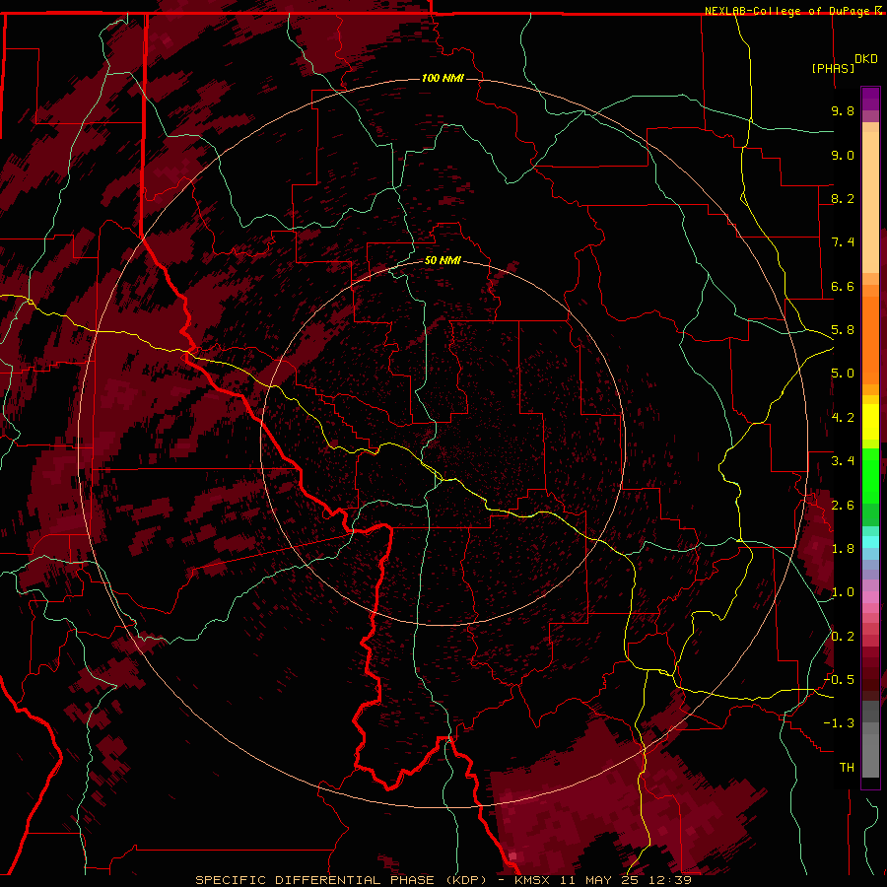This screenshot has width=887, height=887.
Task: Click the pink segment of the color bar
Action: tap(870, 597)
